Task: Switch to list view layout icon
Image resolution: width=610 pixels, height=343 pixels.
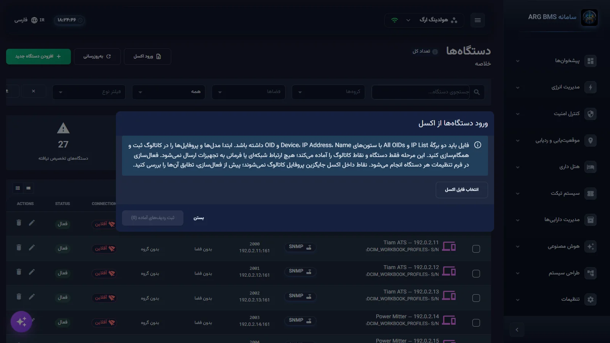Action: pyautogui.click(x=29, y=188)
